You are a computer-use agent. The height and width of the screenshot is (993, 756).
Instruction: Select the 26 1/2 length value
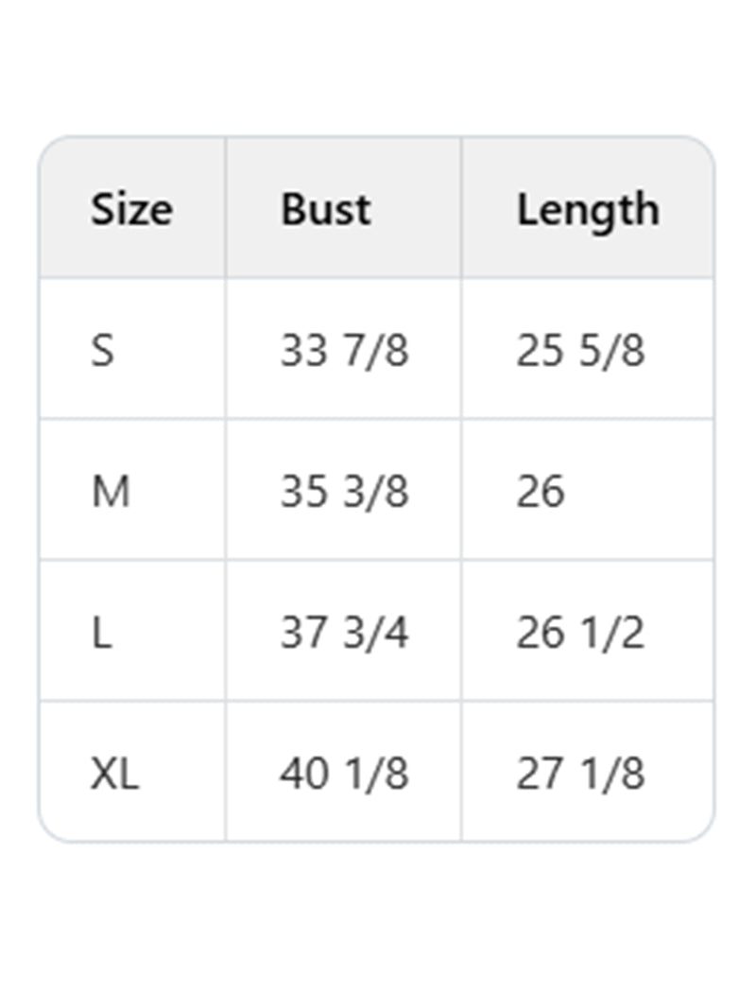tap(580, 633)
